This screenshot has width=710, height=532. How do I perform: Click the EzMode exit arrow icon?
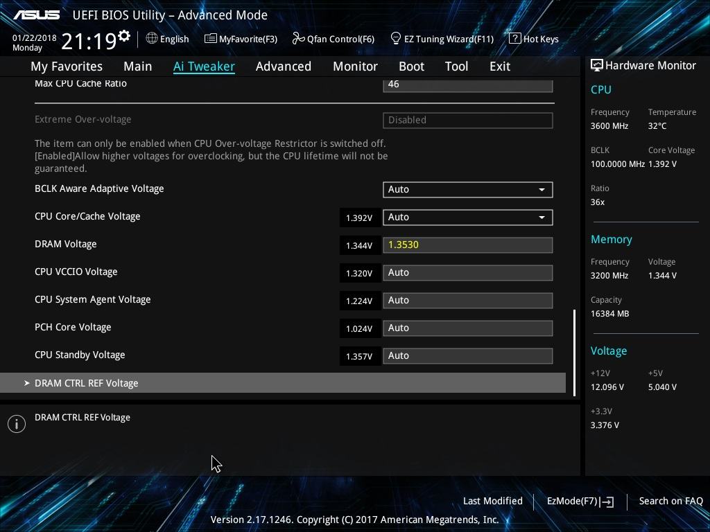click(x=607, y=502)
